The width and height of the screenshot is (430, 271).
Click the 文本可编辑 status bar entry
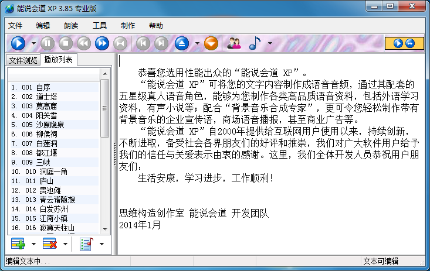point(381,261)
